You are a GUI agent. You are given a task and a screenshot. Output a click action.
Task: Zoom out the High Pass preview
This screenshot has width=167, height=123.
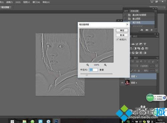pyautogui.click(x=88, y=65)
